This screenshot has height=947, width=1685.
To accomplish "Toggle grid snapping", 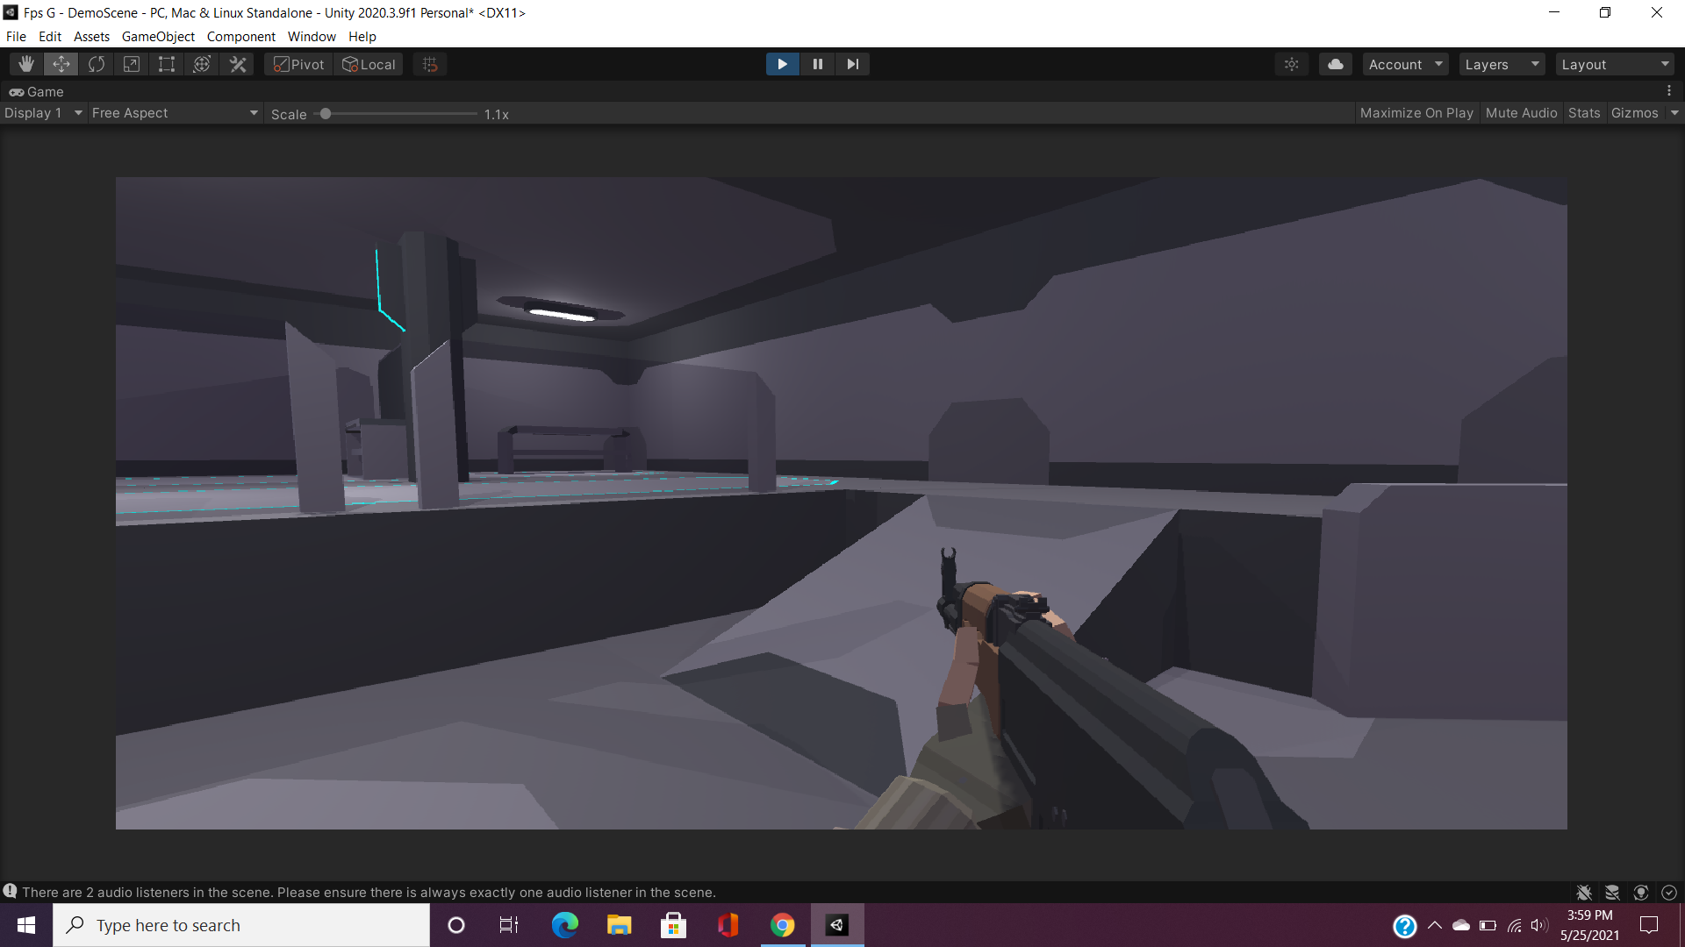I will tap(430, 64).
